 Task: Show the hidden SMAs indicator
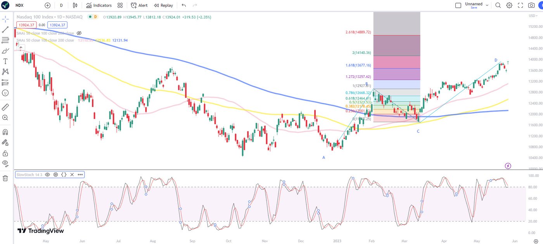(79, 33)
